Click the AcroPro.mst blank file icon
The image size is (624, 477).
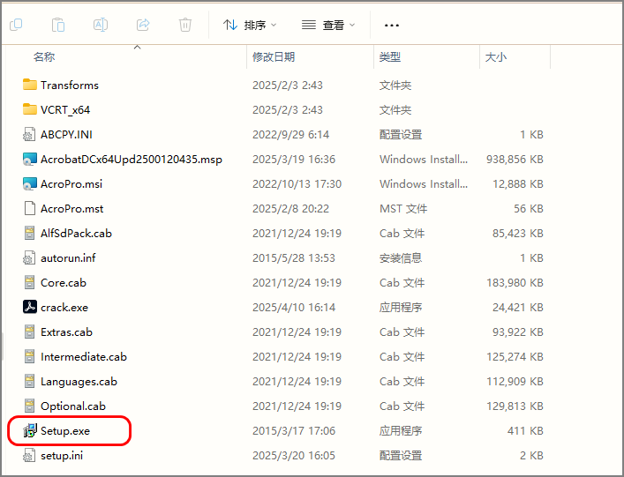[29, 208]
